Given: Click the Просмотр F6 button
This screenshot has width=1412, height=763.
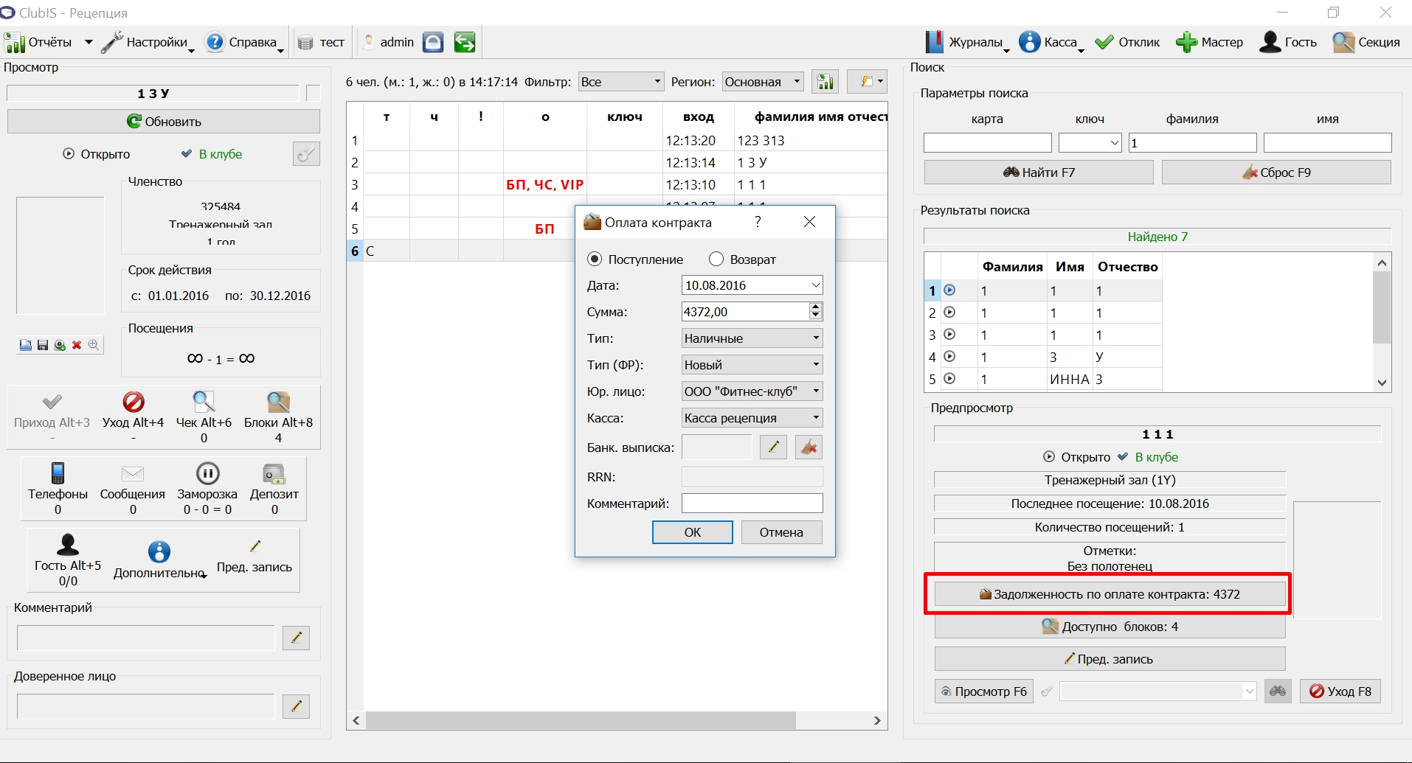Looking at the screenshot, I should pyautogui.click(x=984, y=691).
